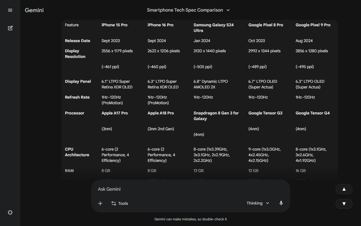Start a new chat with pencil icon
361x226 pixels.
click(x=10, y=28)
